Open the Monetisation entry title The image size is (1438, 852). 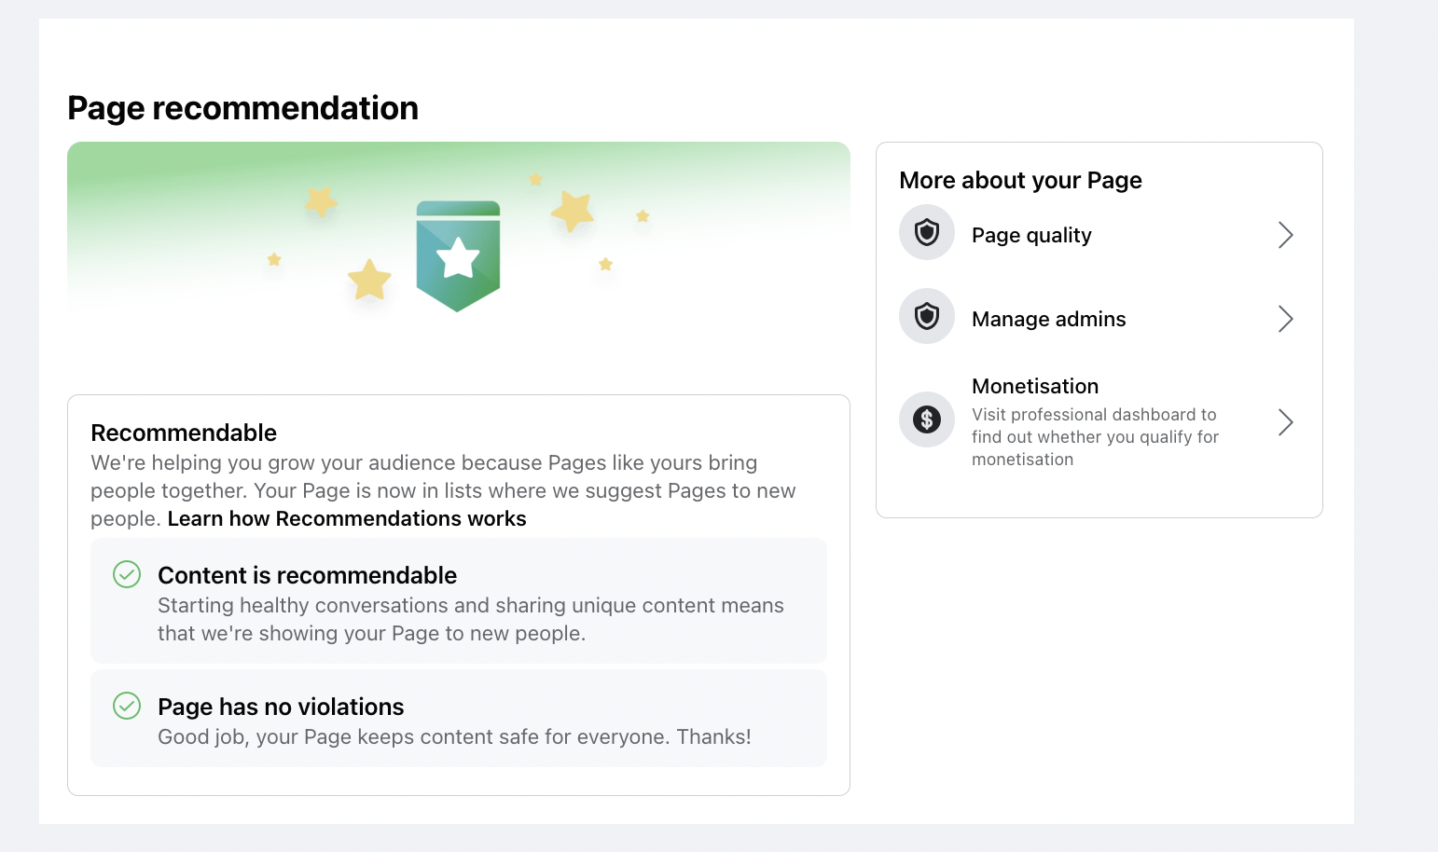coord(1035,386)
